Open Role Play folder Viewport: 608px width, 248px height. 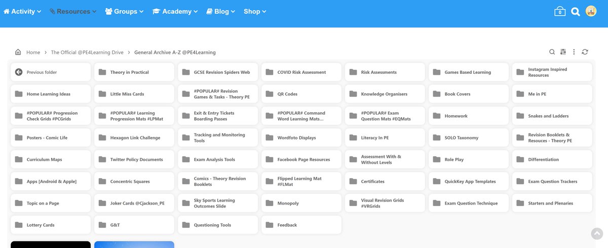pyautogui.click(x=469, y=159)
